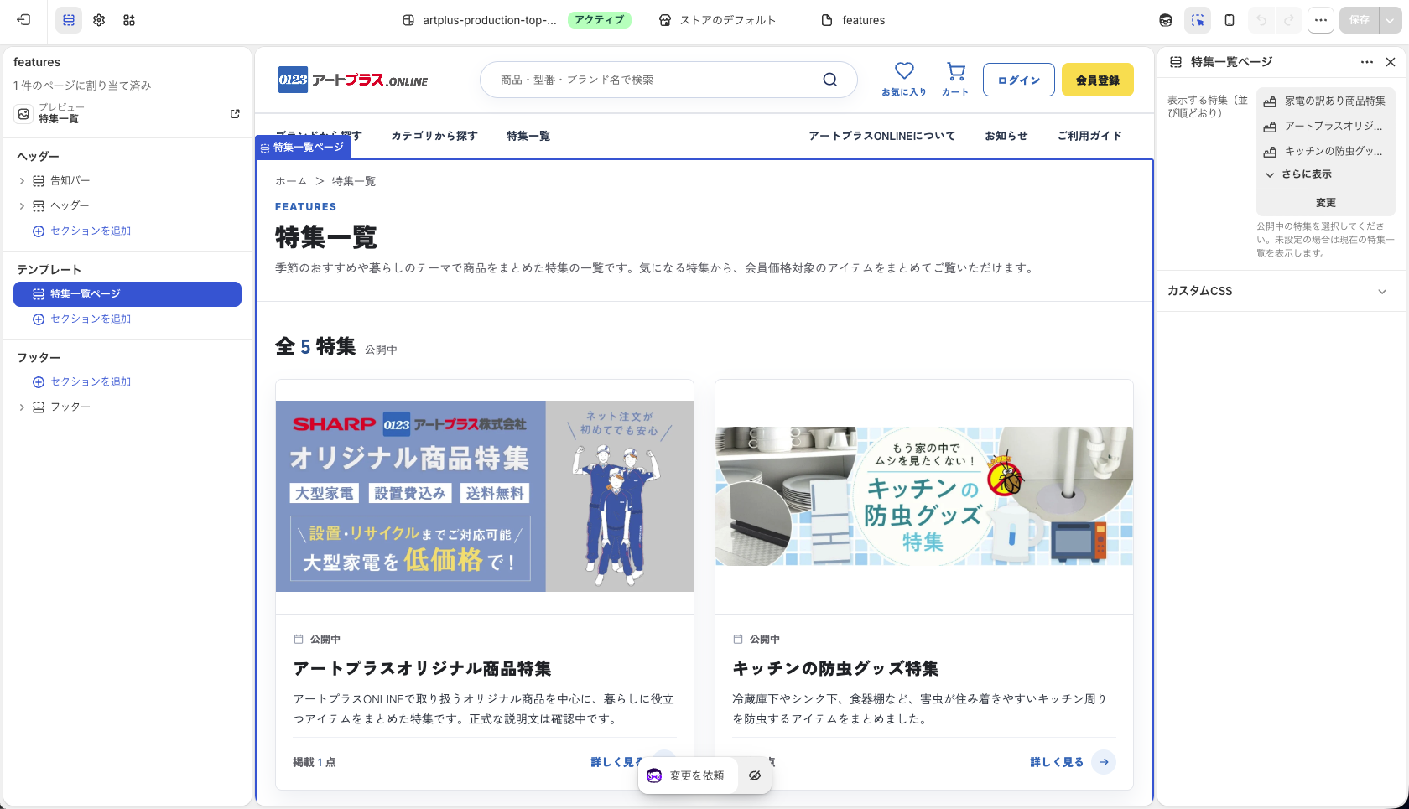
Task: Click the 保存 save button
Action: pos(1360,20)
